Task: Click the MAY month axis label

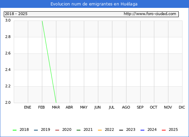Action: [x=84, y=107]
